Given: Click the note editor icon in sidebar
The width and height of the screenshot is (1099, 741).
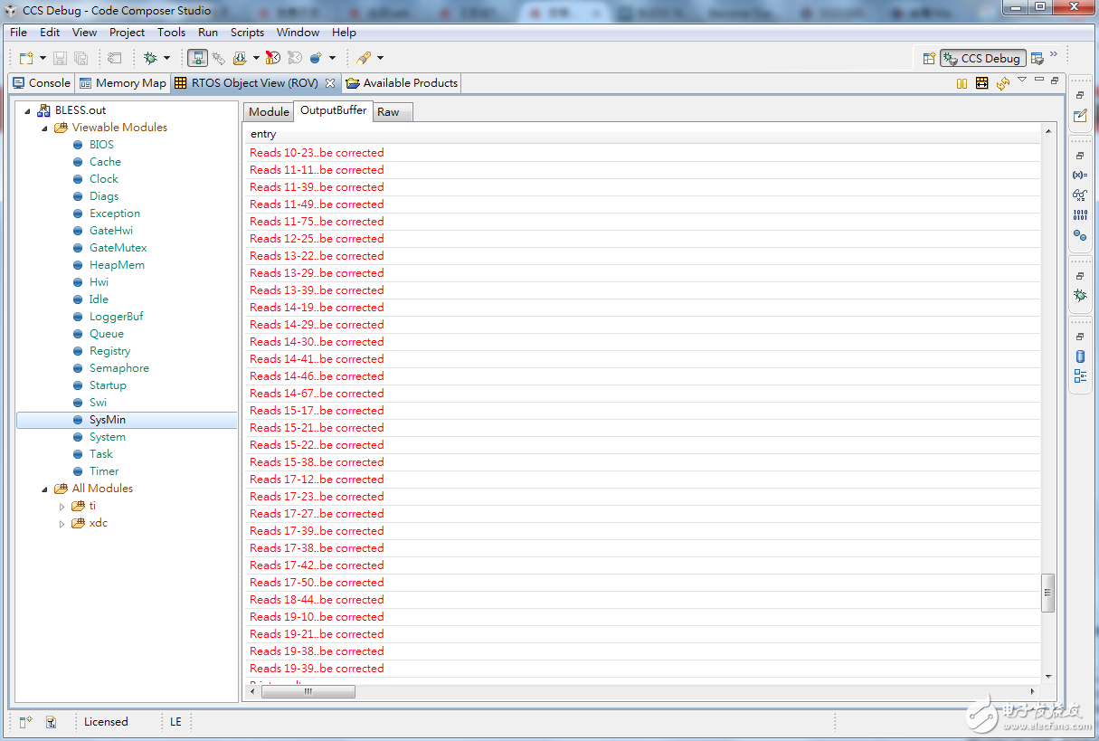Looking at the screenshot, I should point(1080,116).
